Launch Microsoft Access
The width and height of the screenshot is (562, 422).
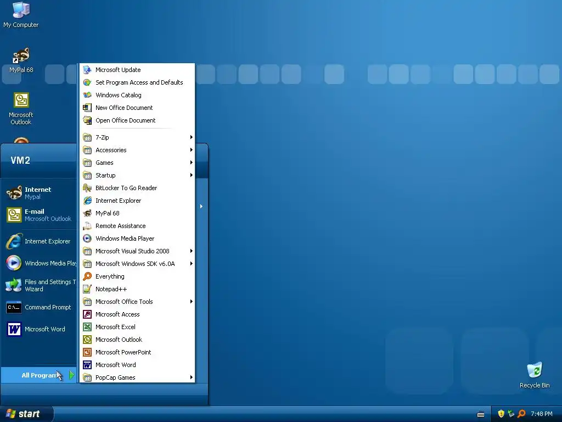click(x=137, y=314)
